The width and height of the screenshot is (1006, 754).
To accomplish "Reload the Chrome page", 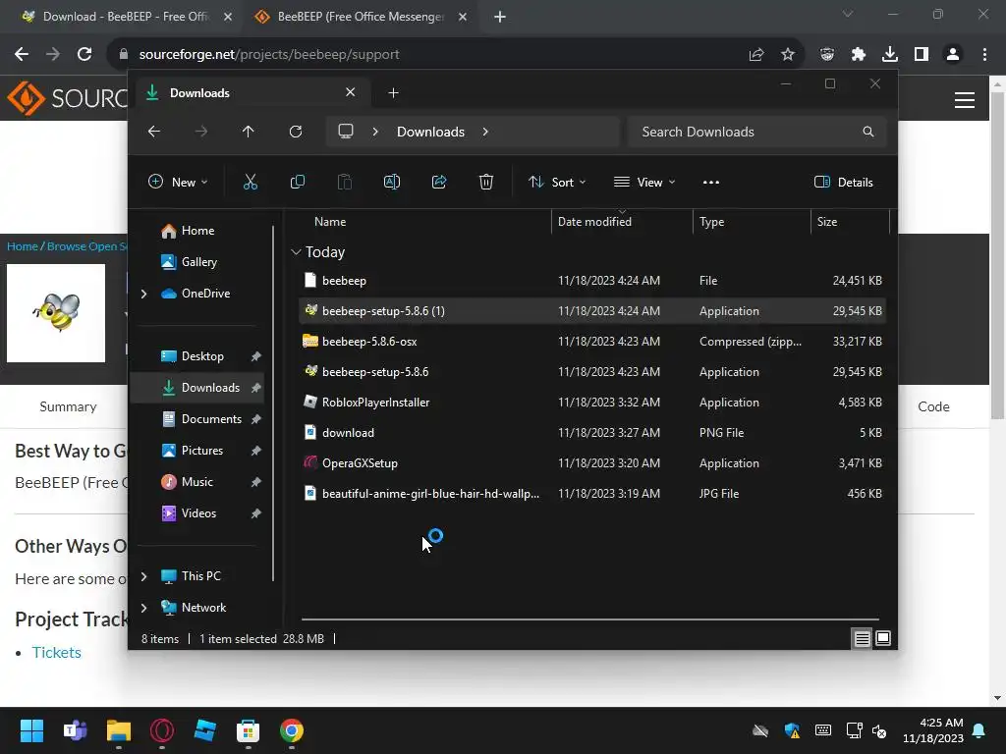I will [x=84, y=55].
